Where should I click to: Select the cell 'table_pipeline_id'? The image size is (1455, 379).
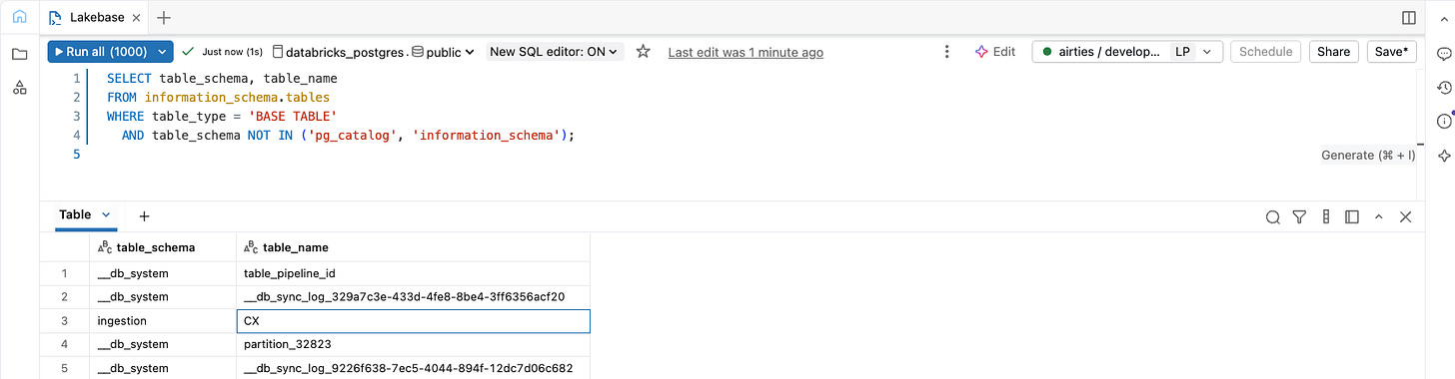pos(413,273)
